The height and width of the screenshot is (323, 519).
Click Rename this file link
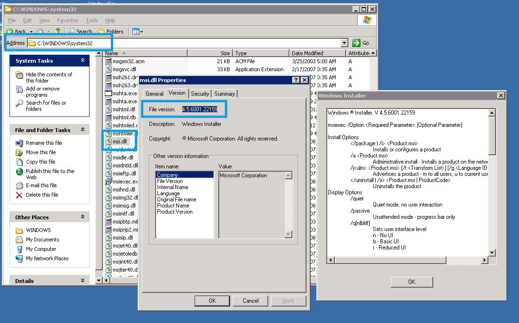[x=44, y=143]
